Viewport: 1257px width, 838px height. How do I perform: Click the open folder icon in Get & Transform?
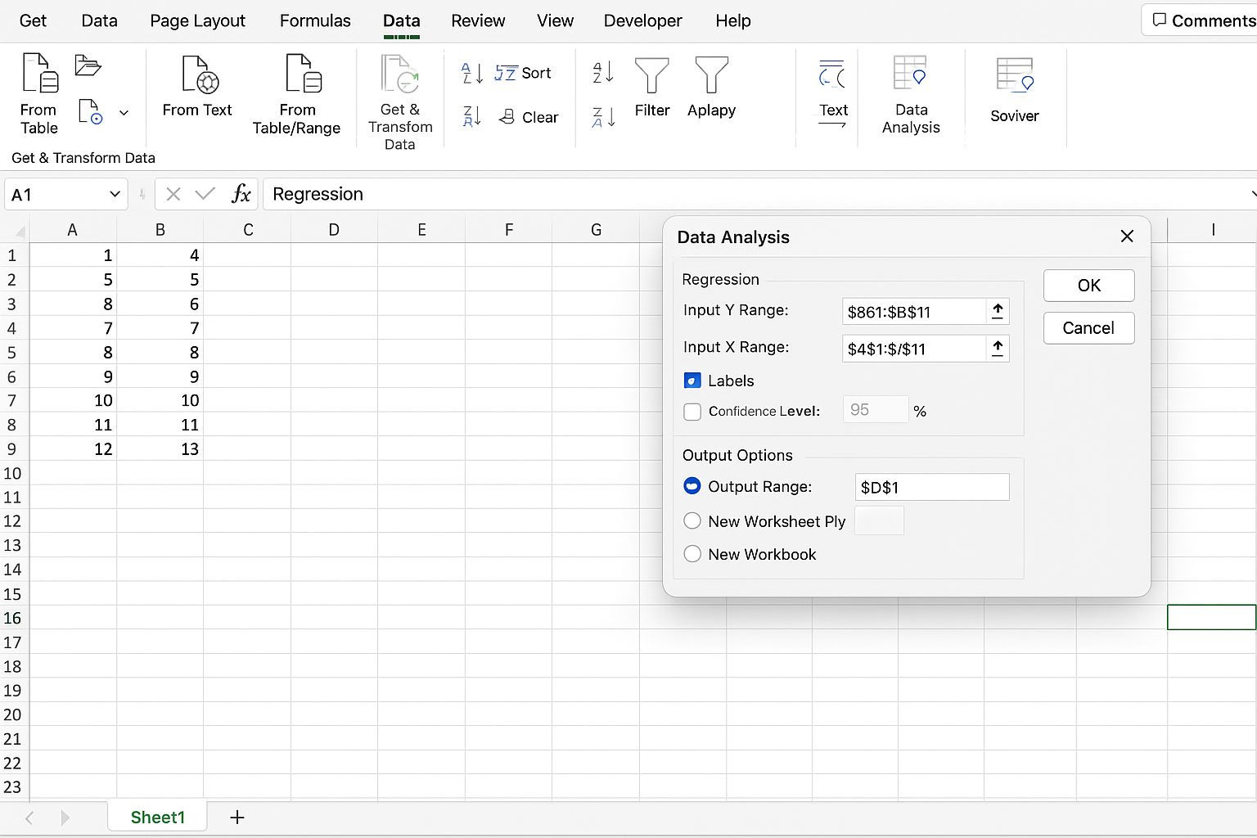click(x=88, y=65)
